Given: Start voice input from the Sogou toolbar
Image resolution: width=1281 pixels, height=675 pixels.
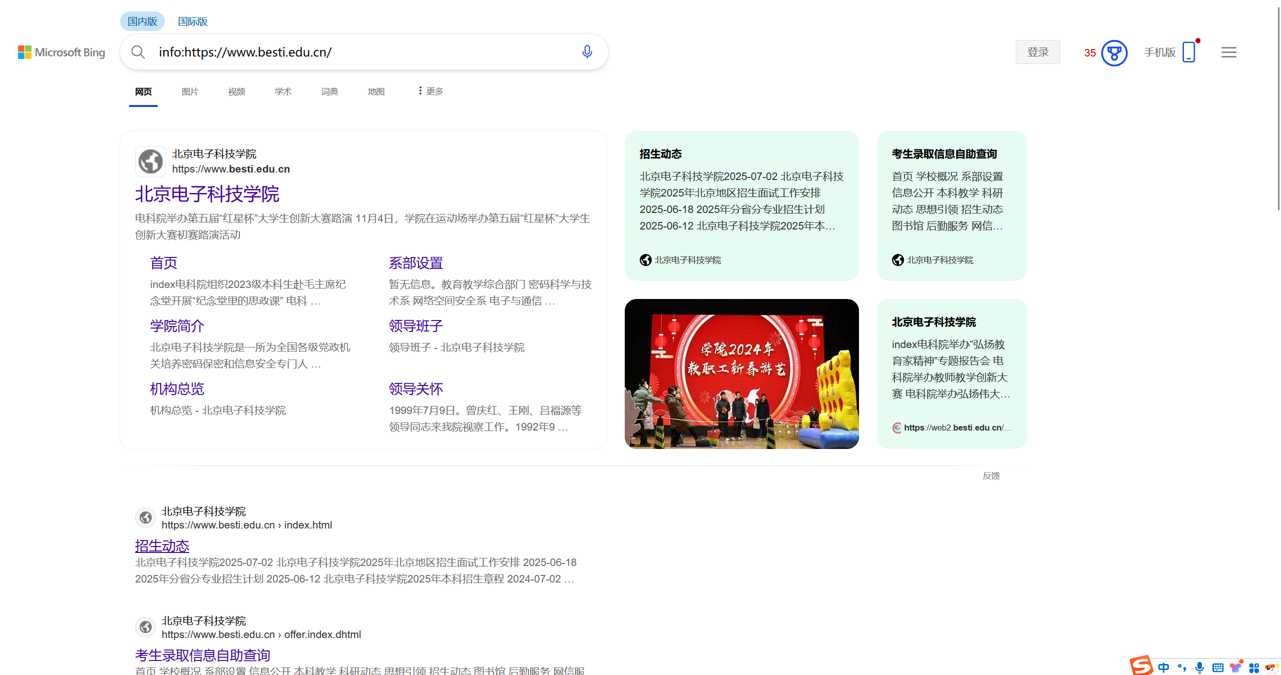Looking at the screenshot, I should point(1199,668).
